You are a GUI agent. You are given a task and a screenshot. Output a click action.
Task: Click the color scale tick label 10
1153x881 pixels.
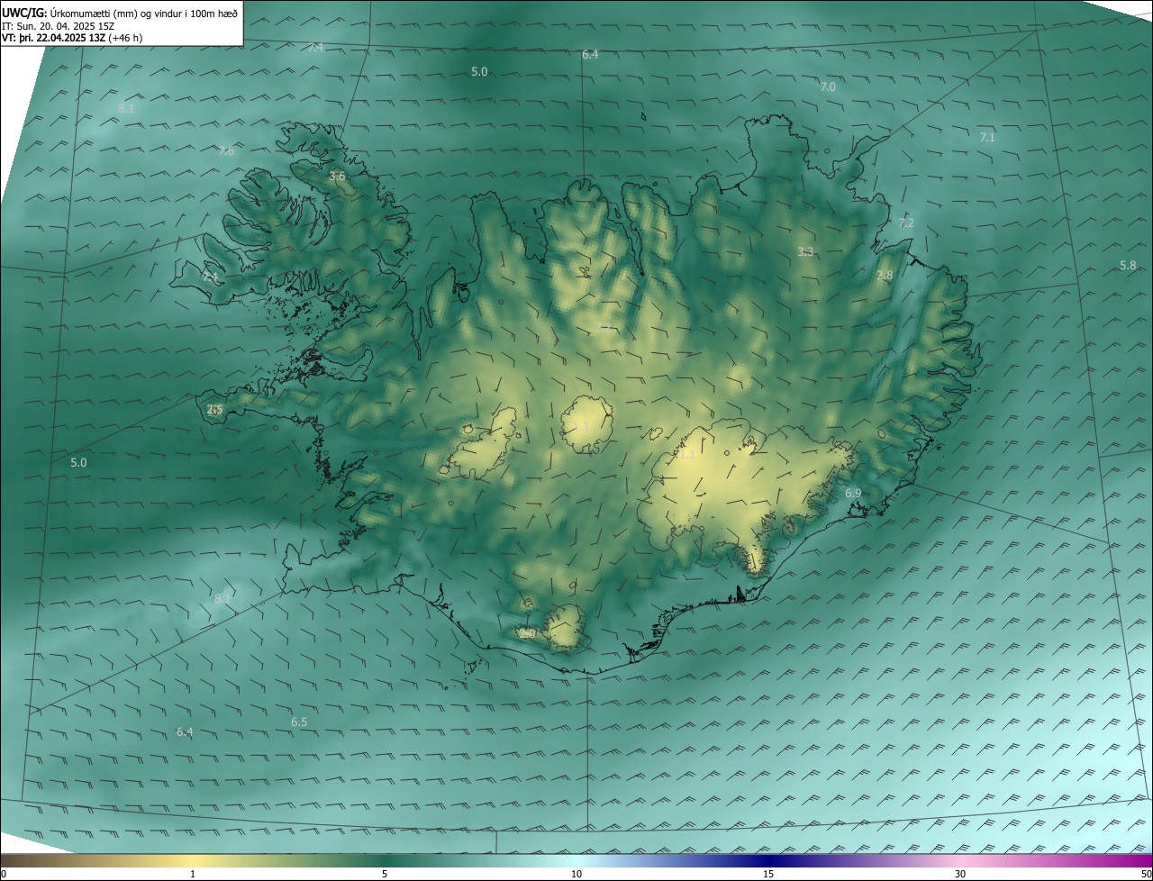tap(576, 874)
